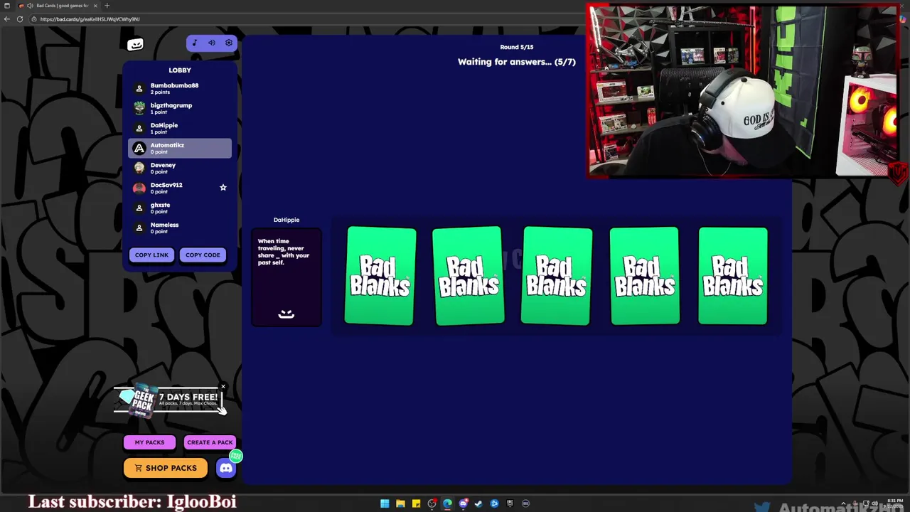Select ghxste player name
The image size is (910, 512).
tap(160, 205)
